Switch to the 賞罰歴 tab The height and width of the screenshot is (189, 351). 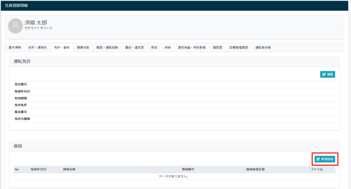[217, 48]
